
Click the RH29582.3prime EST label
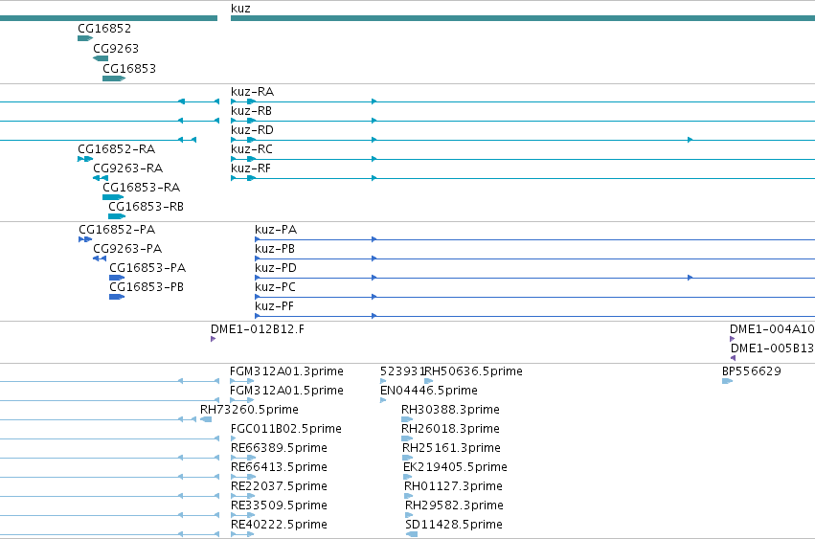(x=454, y=505)
